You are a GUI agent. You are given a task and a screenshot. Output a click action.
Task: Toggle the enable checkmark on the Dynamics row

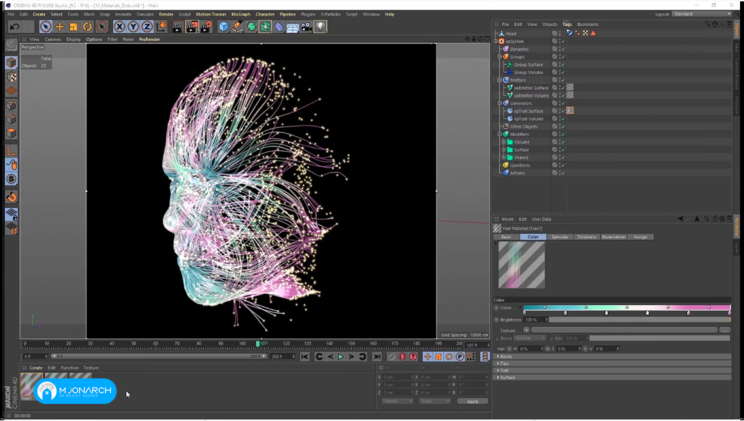[x=563, y=49]
